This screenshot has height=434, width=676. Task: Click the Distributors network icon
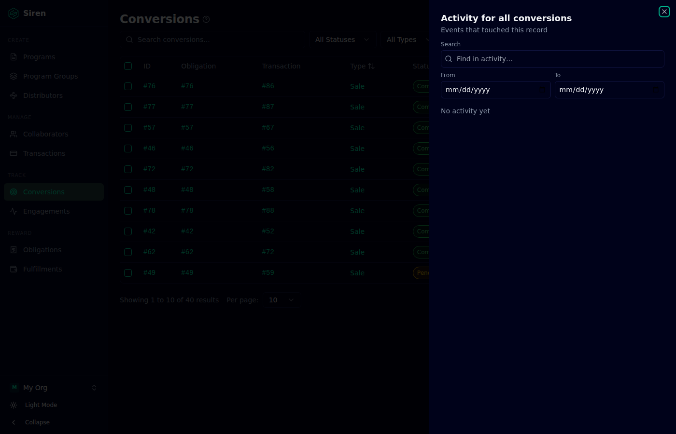pos(14,95)
